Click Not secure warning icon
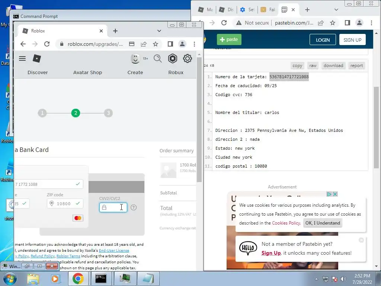 [239, 23]
